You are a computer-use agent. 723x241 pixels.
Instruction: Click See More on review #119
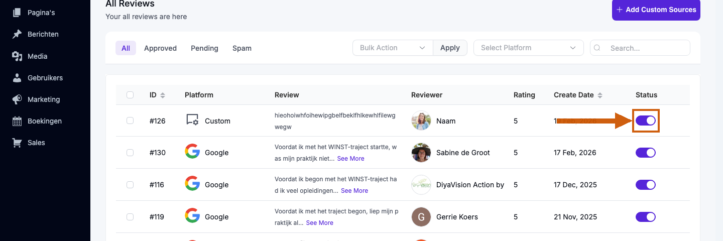(x=319, y=222)
